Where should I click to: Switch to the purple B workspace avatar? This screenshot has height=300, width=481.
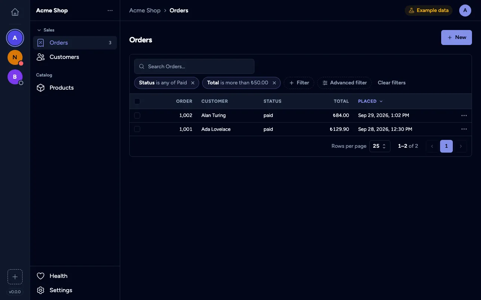point(15,77)
